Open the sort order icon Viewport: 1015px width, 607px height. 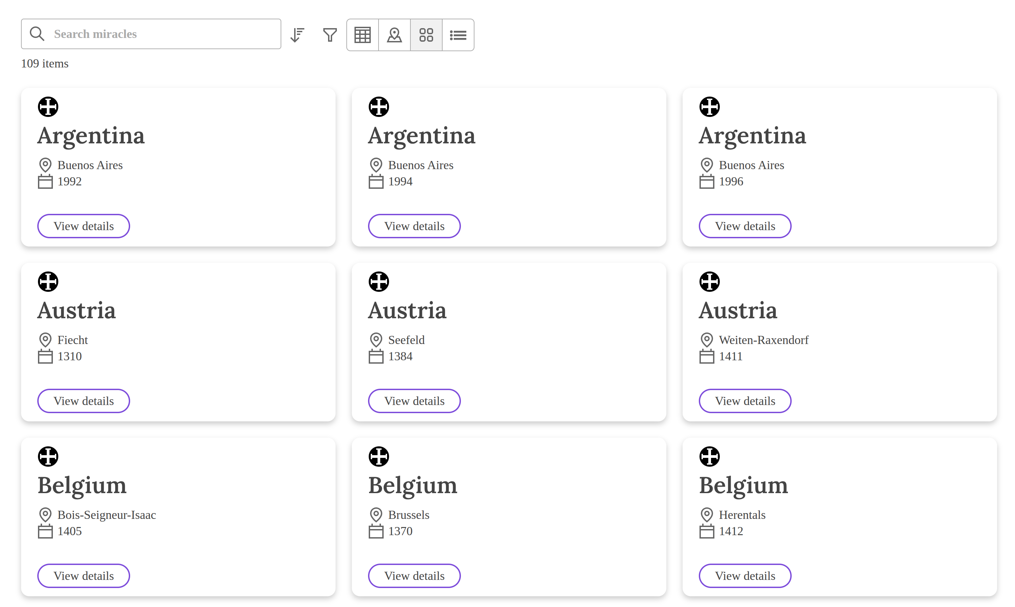click(x=297, y=35)
